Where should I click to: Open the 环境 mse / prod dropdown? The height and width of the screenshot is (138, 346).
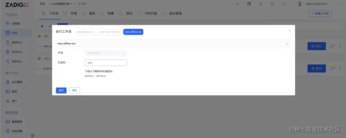click(x=106, y=53)
